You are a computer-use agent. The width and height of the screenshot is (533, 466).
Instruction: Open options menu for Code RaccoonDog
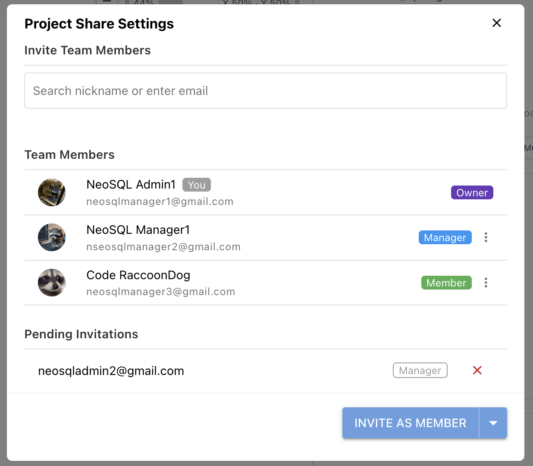(x=486, y=283)
